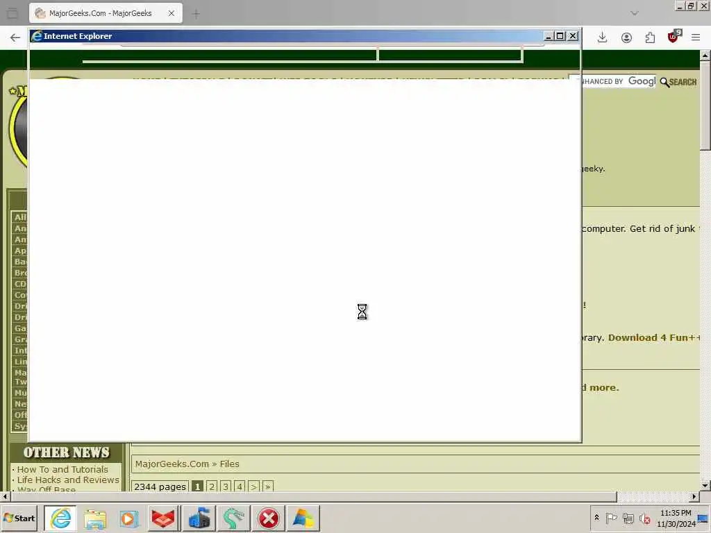Open the Windows Explorer folder taskbar icon
711x533 pixels.
[x=94, y=518]
